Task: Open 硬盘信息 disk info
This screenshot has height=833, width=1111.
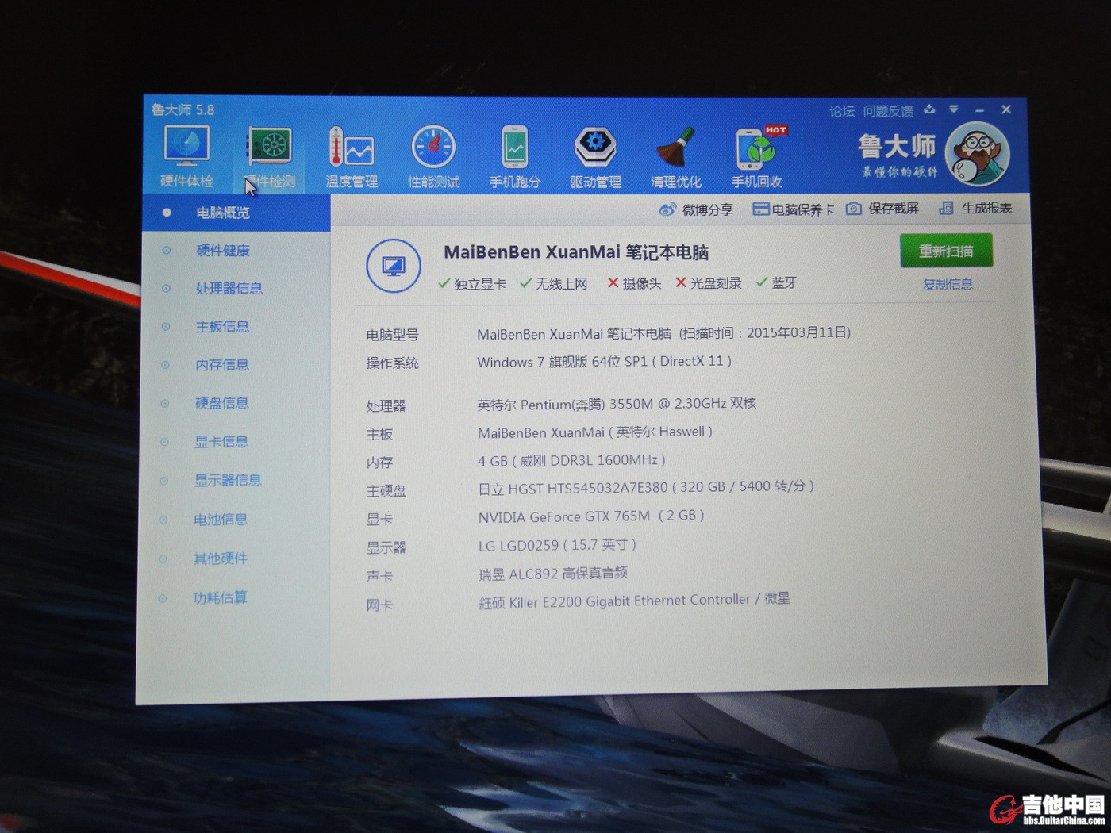Action: click(x=222, y=403)
